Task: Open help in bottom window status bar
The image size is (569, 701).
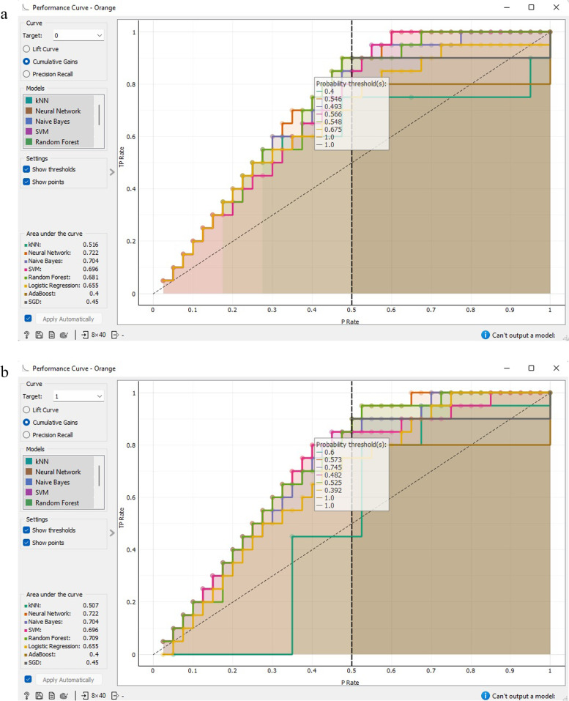Action: [26, 696]
